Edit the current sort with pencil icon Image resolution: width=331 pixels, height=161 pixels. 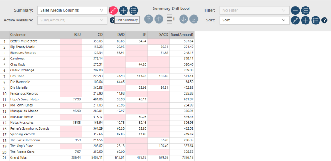point(295,20)
